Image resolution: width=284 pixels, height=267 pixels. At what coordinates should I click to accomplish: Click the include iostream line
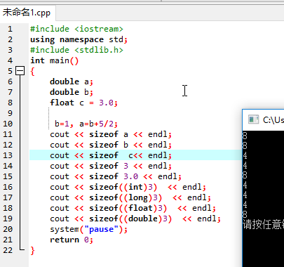pyautogui.click(x=76, y=29)
